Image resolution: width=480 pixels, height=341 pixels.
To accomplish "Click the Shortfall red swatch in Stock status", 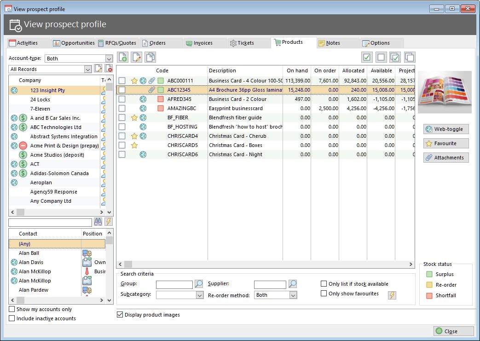I will tap(429, 296).
